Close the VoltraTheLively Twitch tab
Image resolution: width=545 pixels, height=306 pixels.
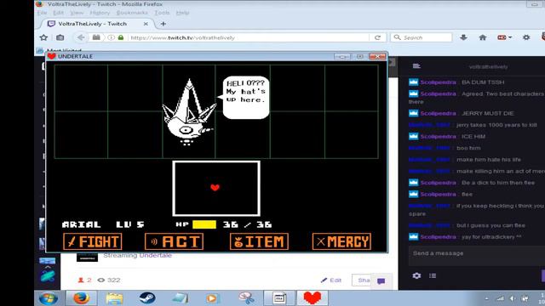coord(146,24)
